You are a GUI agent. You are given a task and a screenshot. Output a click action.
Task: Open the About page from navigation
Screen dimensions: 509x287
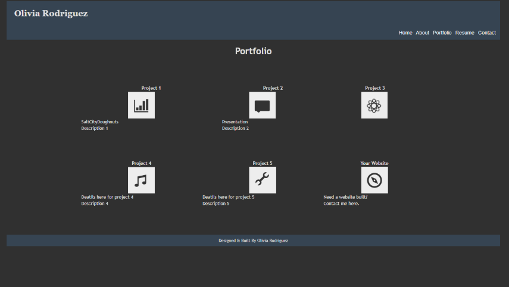point(423,33)
